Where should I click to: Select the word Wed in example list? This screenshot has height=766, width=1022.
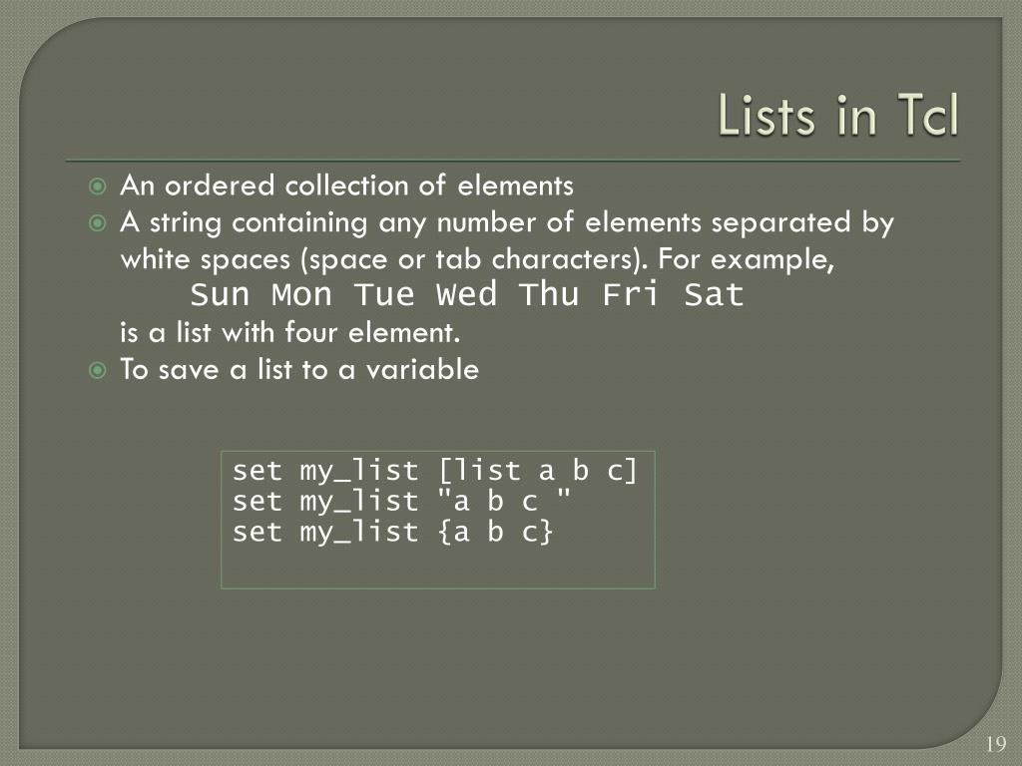(x=467, y=294)
